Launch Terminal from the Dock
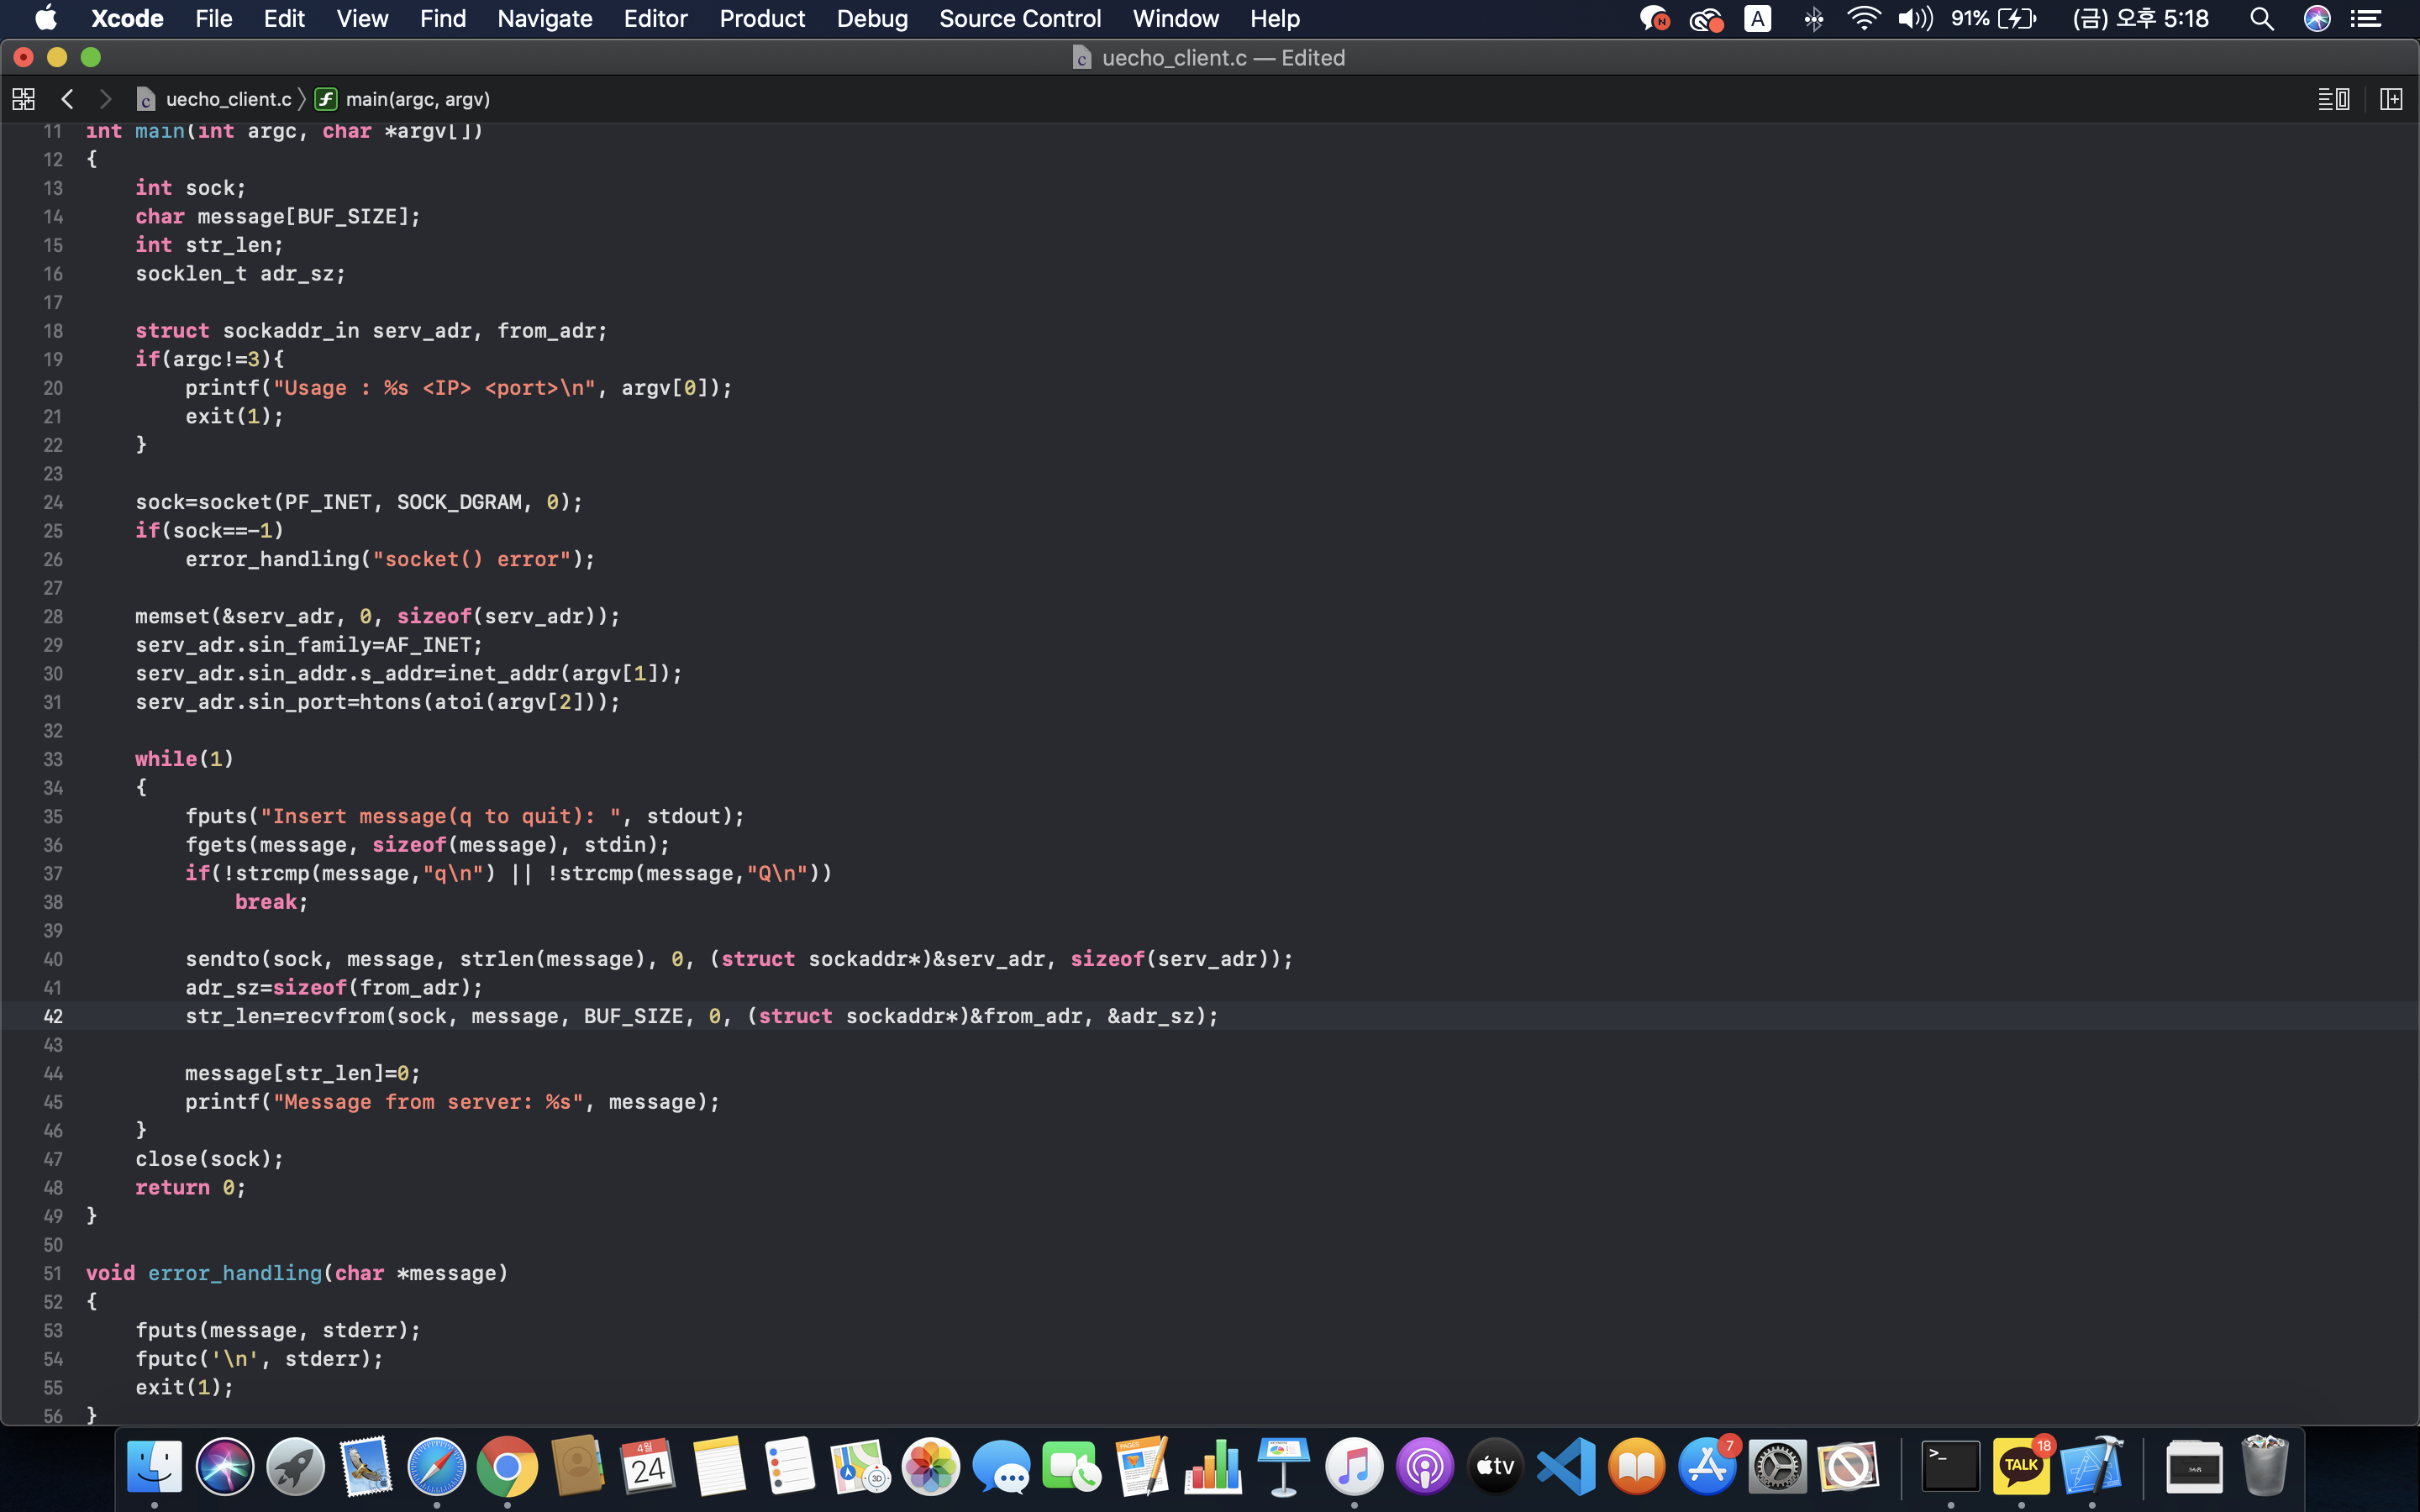Viewport: 2420px width, 1512px height. 1950,1467
